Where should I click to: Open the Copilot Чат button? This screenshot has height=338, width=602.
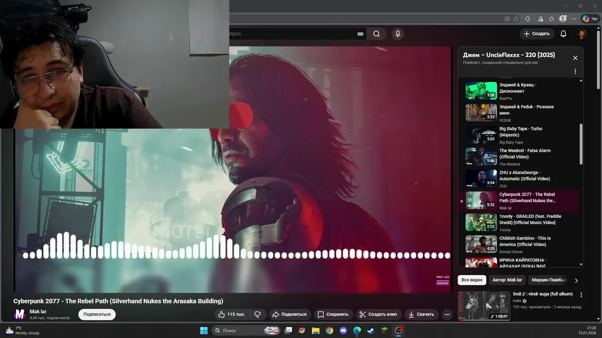point(590,19)
